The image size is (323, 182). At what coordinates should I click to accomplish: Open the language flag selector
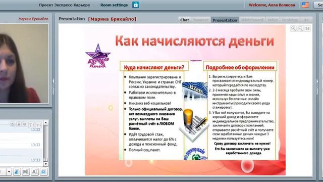pos(305,5)
